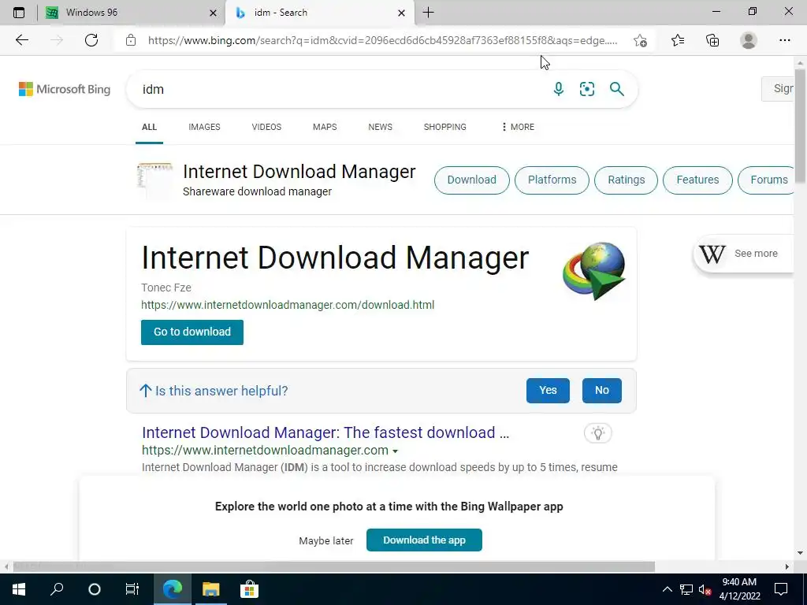The height and width of the screenshot is (605, 807).
Task: Click the Internet Download Manager globe logo
Action: pyautogui.click(x=594, y=271)
